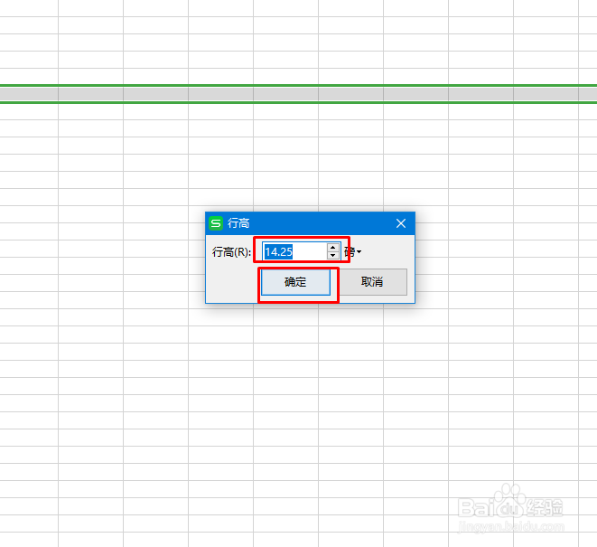Open the 磅 unit dropdown
This screenshot has width=597, height=547.
click(353, 251)
